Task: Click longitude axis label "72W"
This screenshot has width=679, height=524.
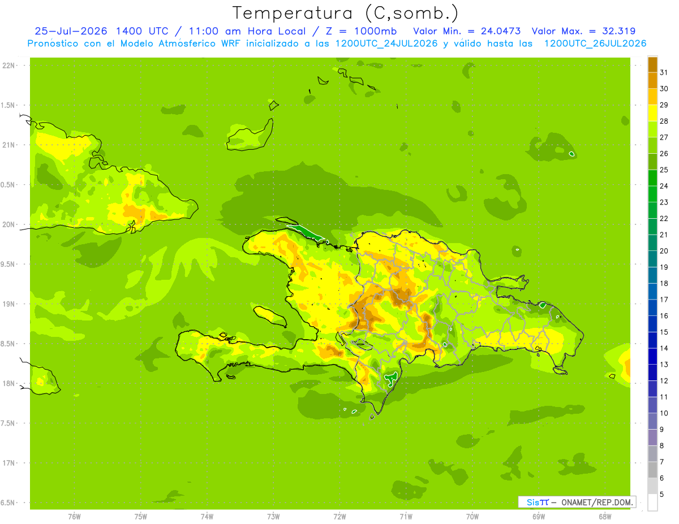Action: [x=339, y=517]
